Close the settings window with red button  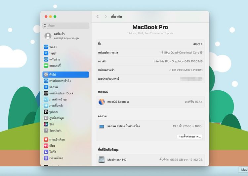(46, 16)
